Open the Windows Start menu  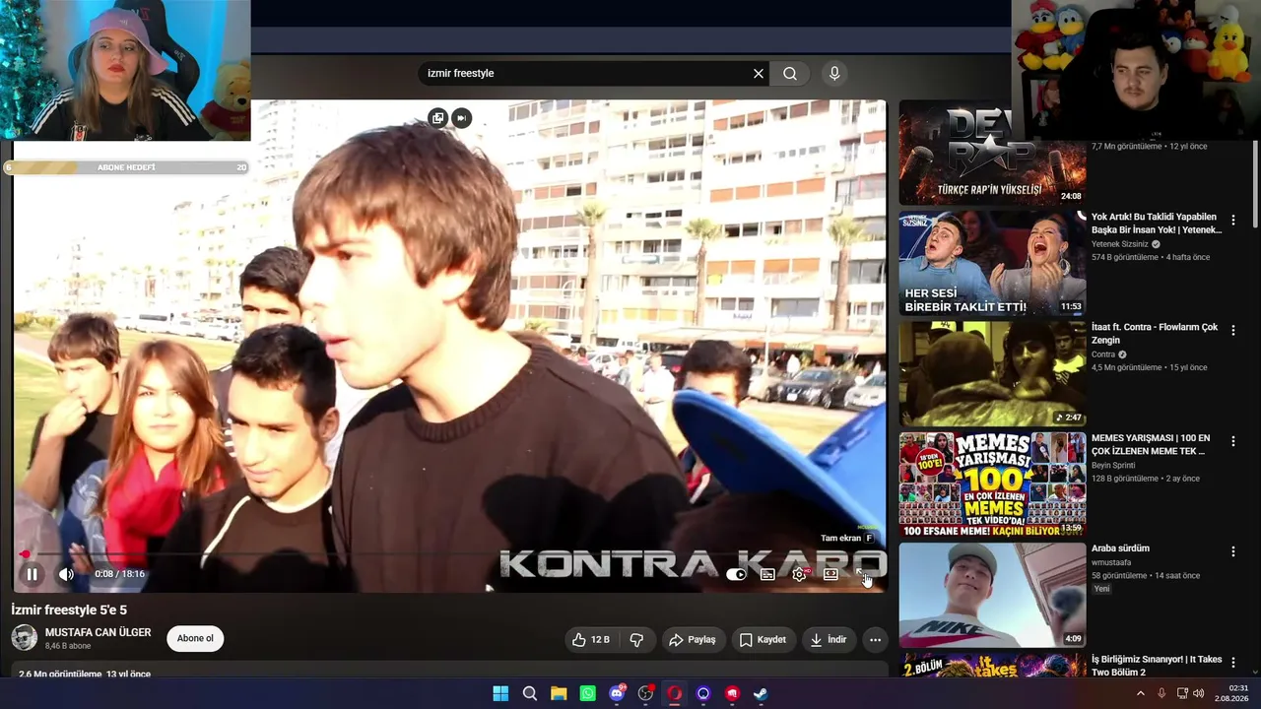coord(500,693)
